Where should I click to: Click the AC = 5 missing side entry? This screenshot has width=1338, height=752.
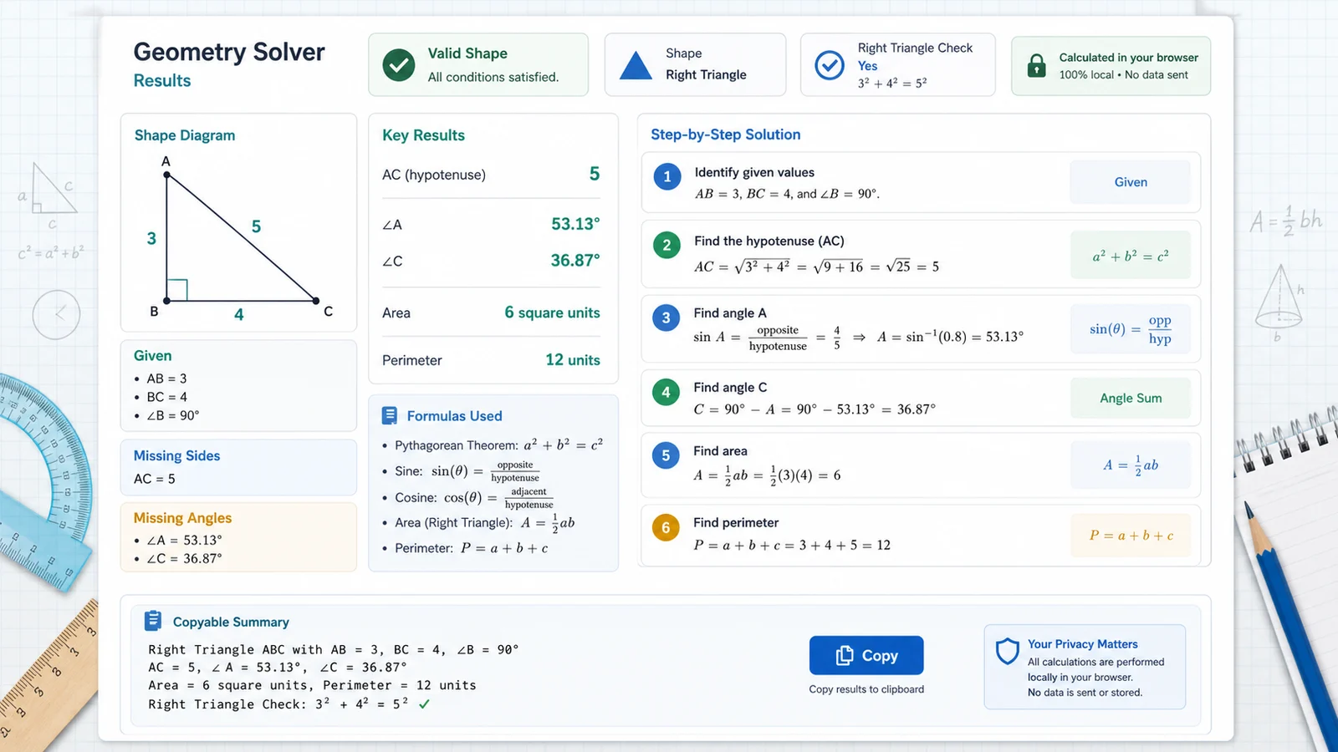tap(155, 479)
